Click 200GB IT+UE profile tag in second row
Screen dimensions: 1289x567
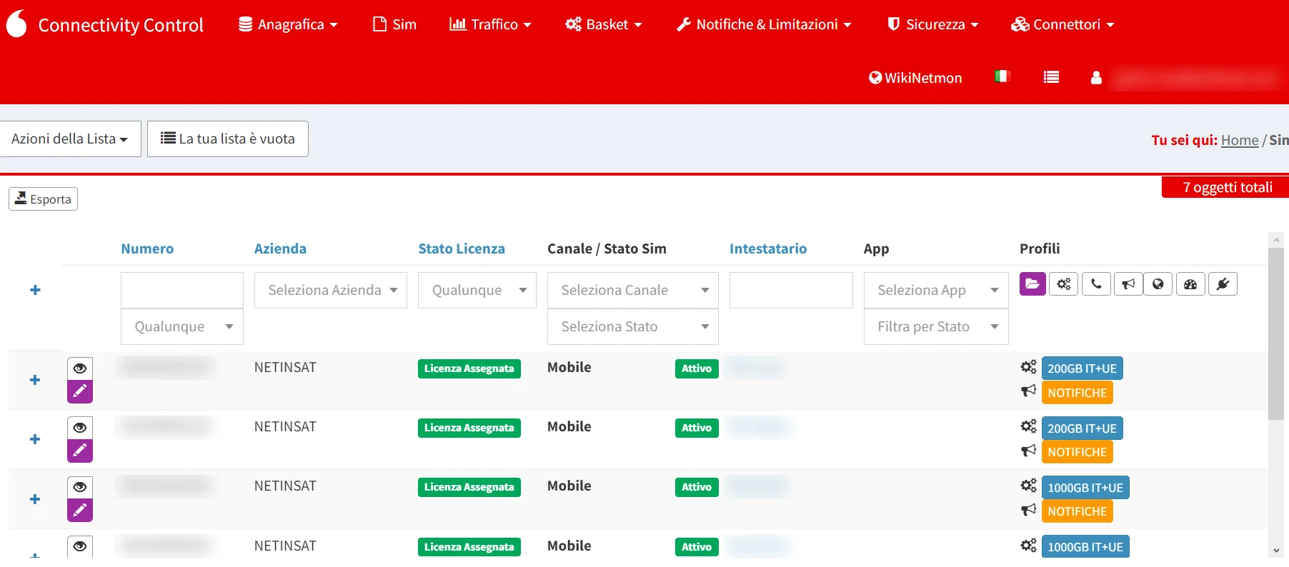click(1082, 428)
